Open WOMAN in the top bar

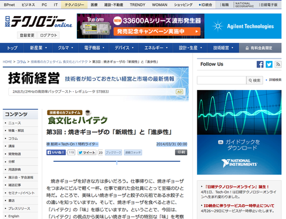(x=160, y=5)
